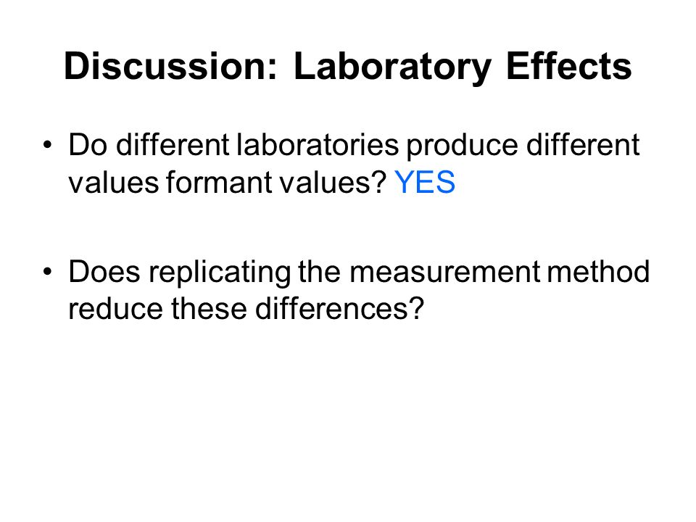Click the word "replicating" in second bullet
This screenshot has height=522, width=696.
[220, 274]
